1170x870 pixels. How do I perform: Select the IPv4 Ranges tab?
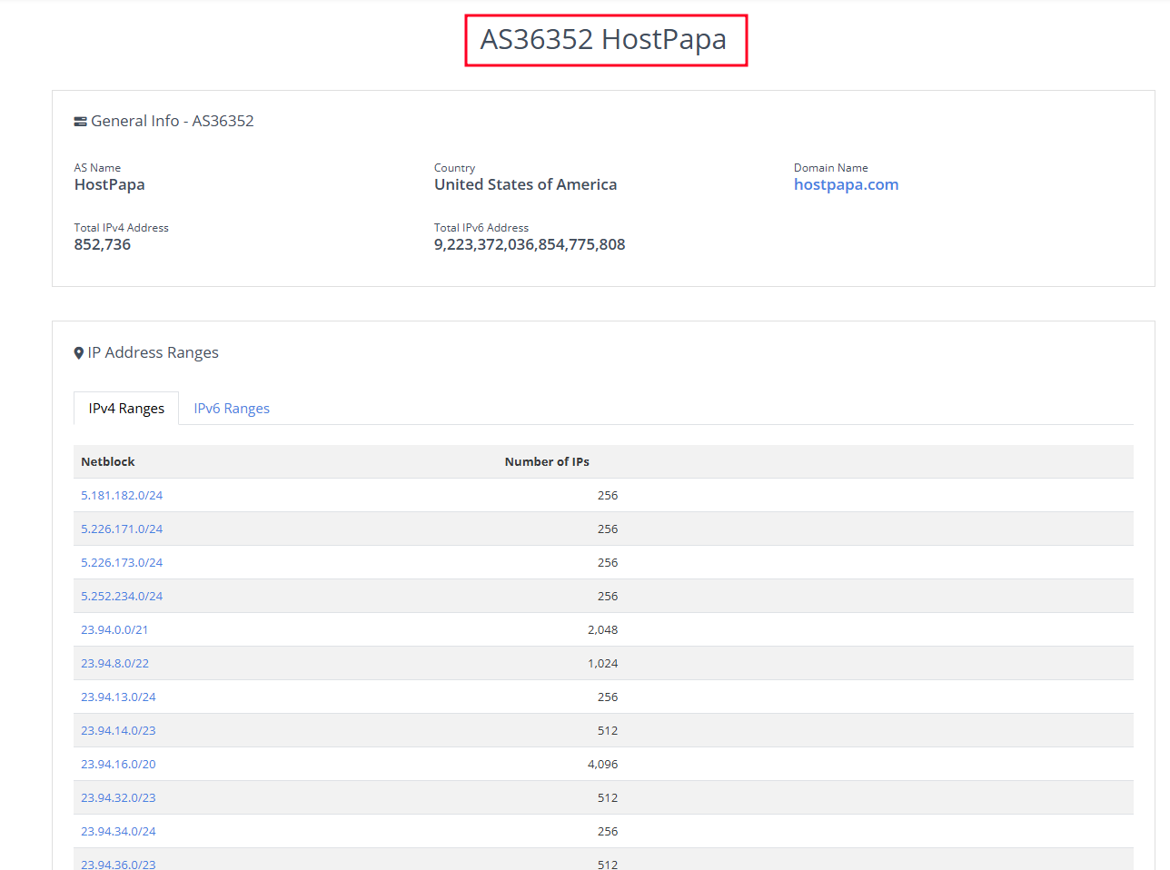coord(126,409)
